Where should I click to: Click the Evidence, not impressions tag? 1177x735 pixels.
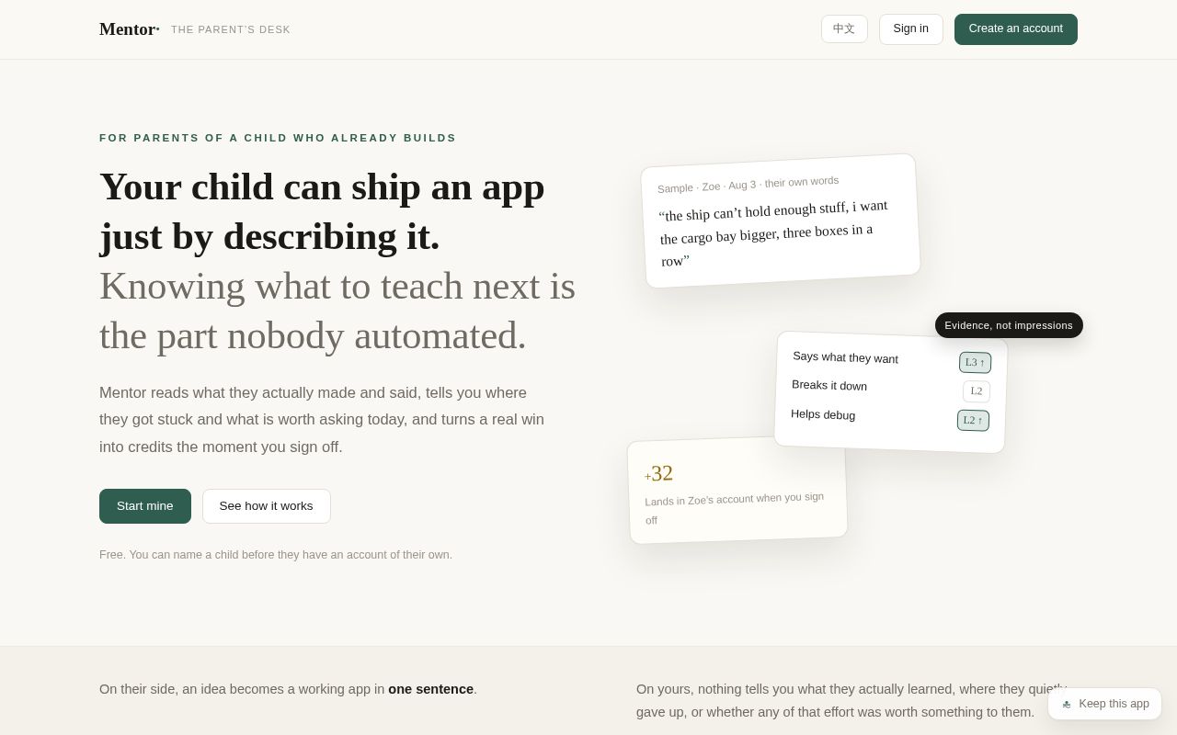(1009, 325)
